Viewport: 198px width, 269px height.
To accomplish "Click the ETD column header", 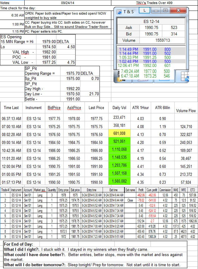I will click(192, 190).
